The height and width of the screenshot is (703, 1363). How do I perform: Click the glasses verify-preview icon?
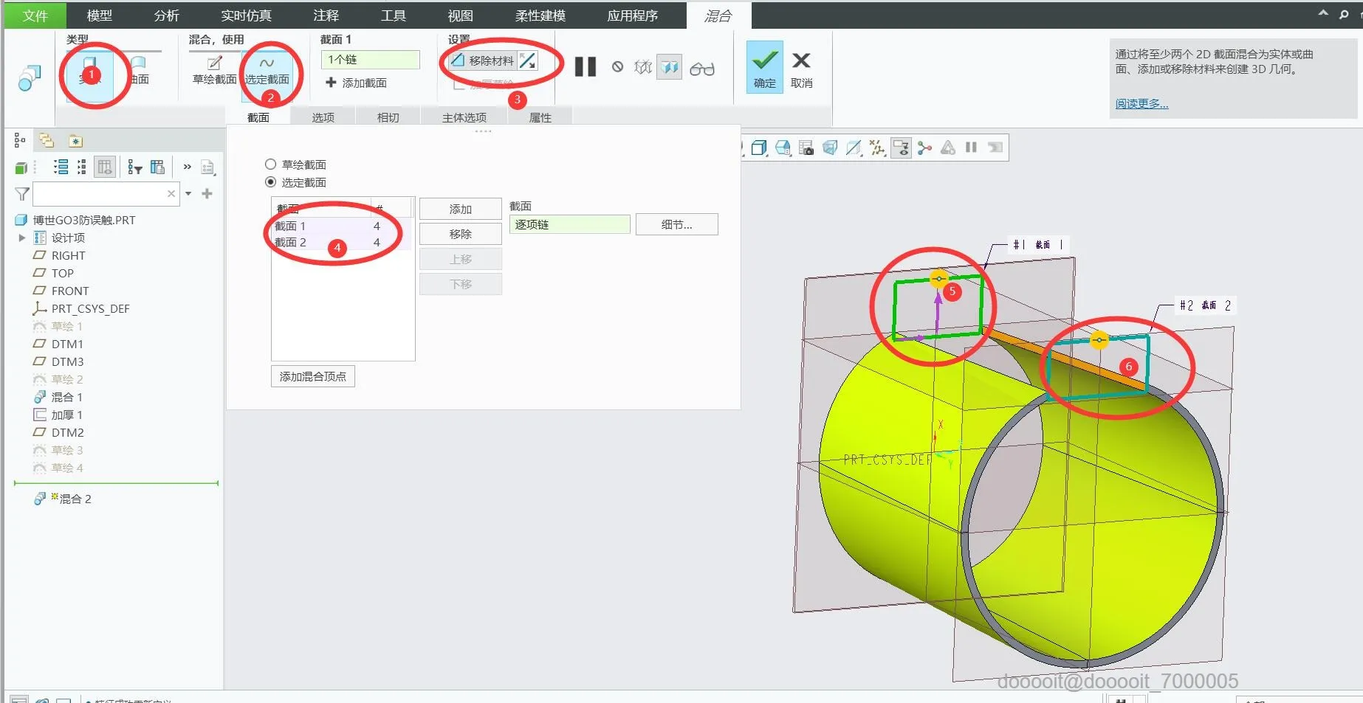(x=701, y=69)
